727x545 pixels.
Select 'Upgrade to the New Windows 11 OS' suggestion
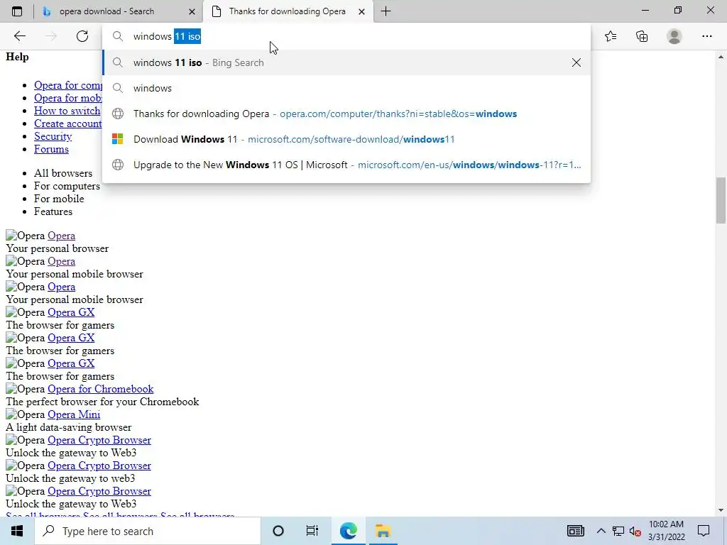pos(346,165)
